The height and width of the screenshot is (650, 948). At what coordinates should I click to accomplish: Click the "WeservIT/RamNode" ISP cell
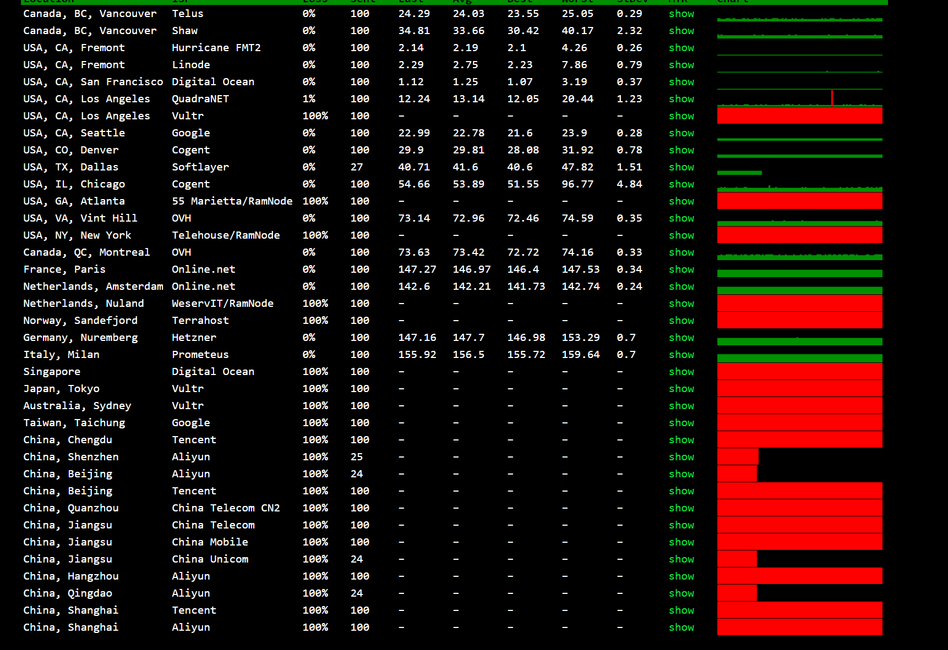(x=222, y=304)
